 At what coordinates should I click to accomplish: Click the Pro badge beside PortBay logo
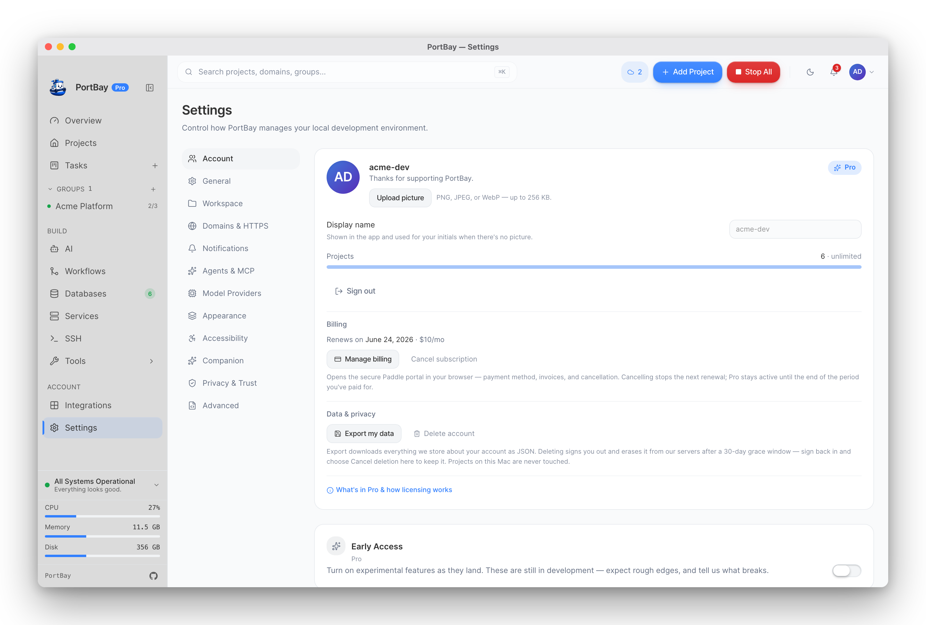[x=120, y=88]
